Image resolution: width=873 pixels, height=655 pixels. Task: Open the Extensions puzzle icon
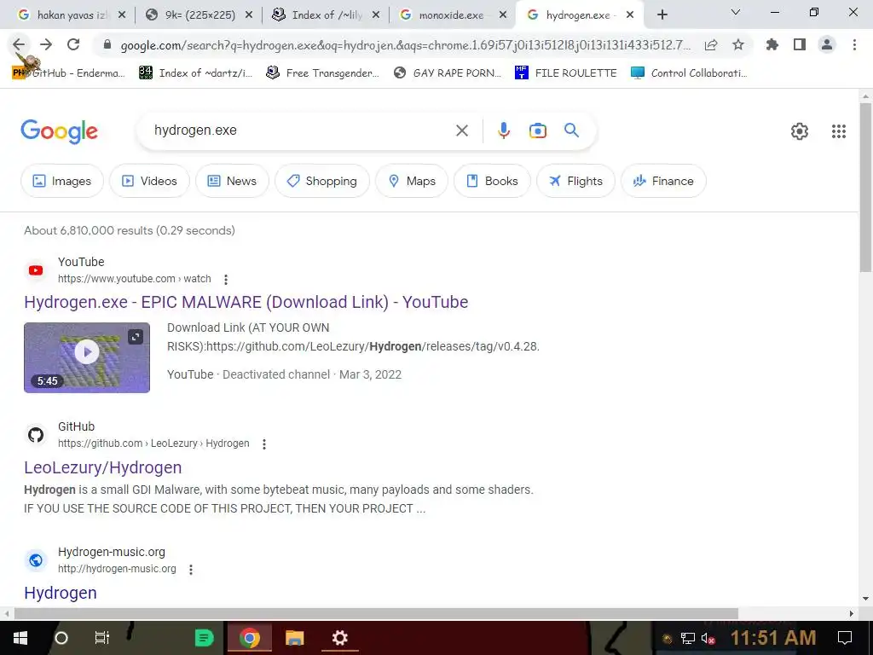click(x=772, y=44)
